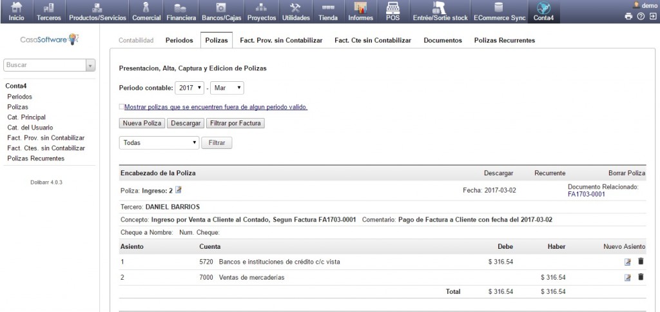Click the Filtrar por Factura button
Viewport: 660px width, 312px height.
(x=235, y=123)
